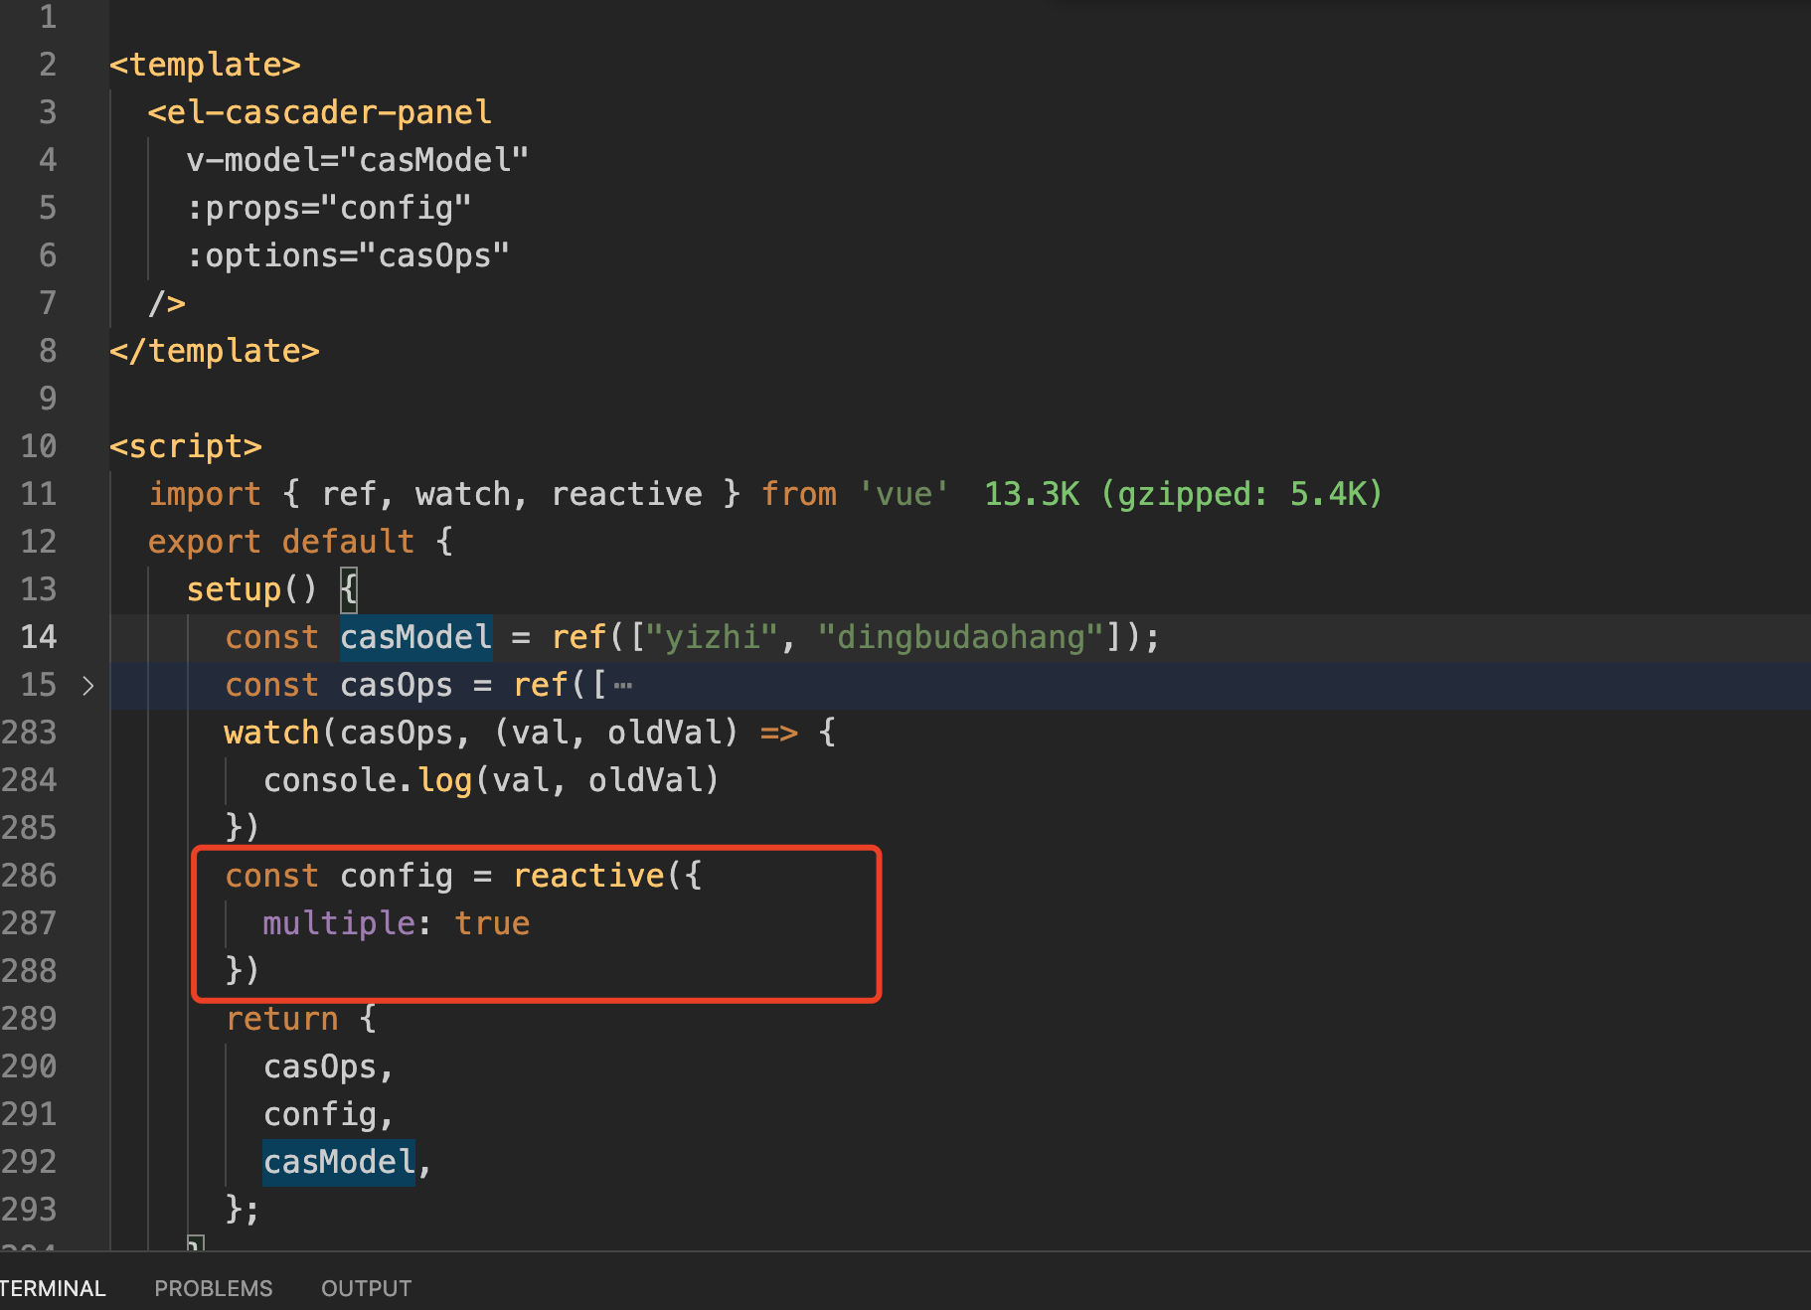
Task: Click the "yizhi" string literal
Action: point(712,637)
